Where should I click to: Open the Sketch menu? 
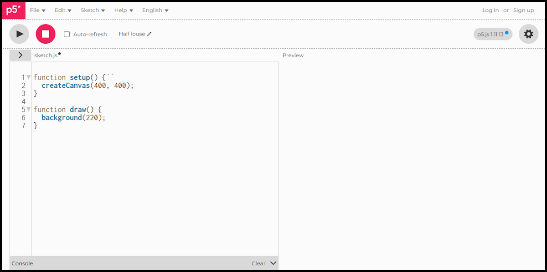93,10
